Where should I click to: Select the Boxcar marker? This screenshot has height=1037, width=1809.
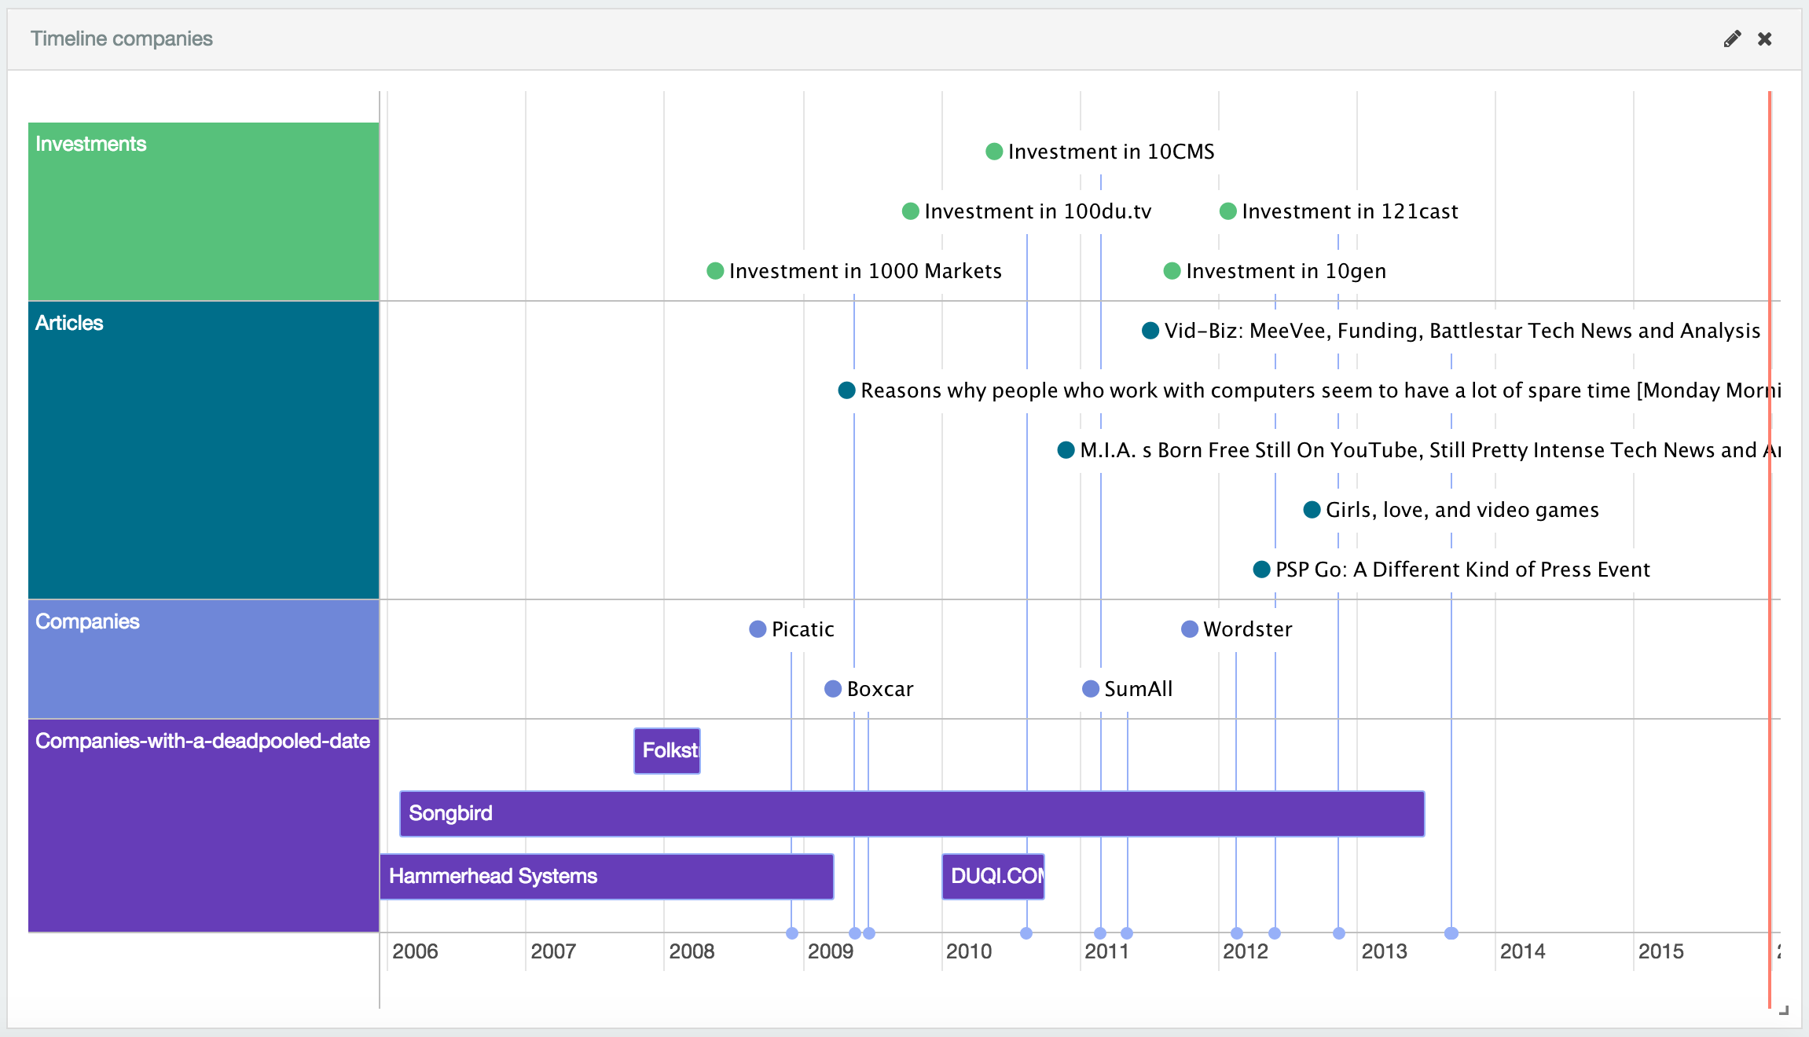[832, 689]
